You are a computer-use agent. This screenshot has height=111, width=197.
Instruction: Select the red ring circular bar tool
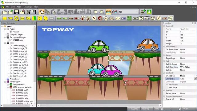(100, 18)
